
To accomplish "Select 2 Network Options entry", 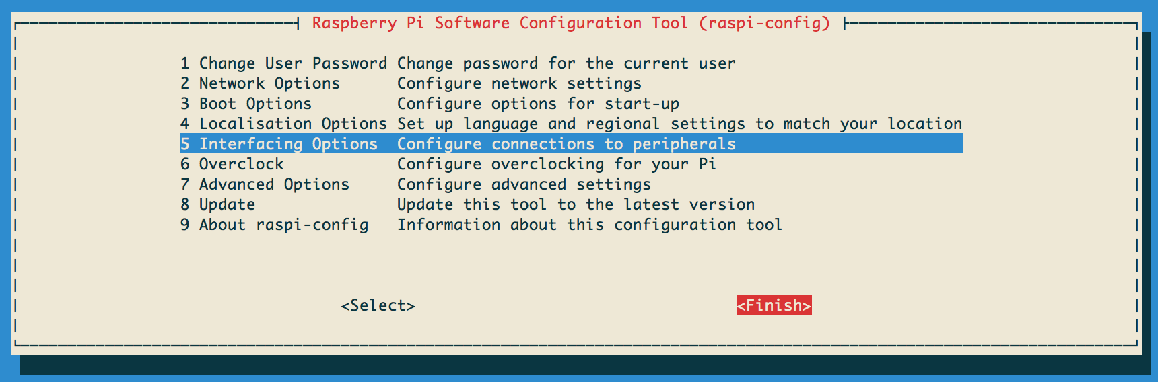I will click(x=571, y=83).
